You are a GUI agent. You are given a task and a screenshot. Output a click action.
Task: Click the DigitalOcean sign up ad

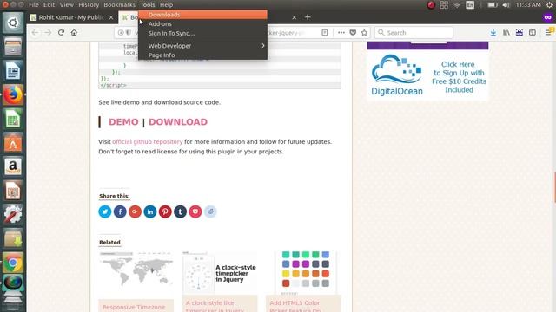point(427,76)
